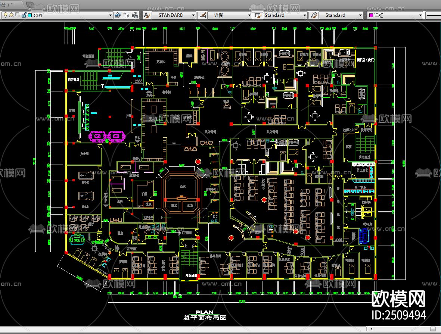Image resolution: width=441 pixels, height=334 pixels.
Task: Click horizontal scrollbar left arrow
Action: pos(372,329)
